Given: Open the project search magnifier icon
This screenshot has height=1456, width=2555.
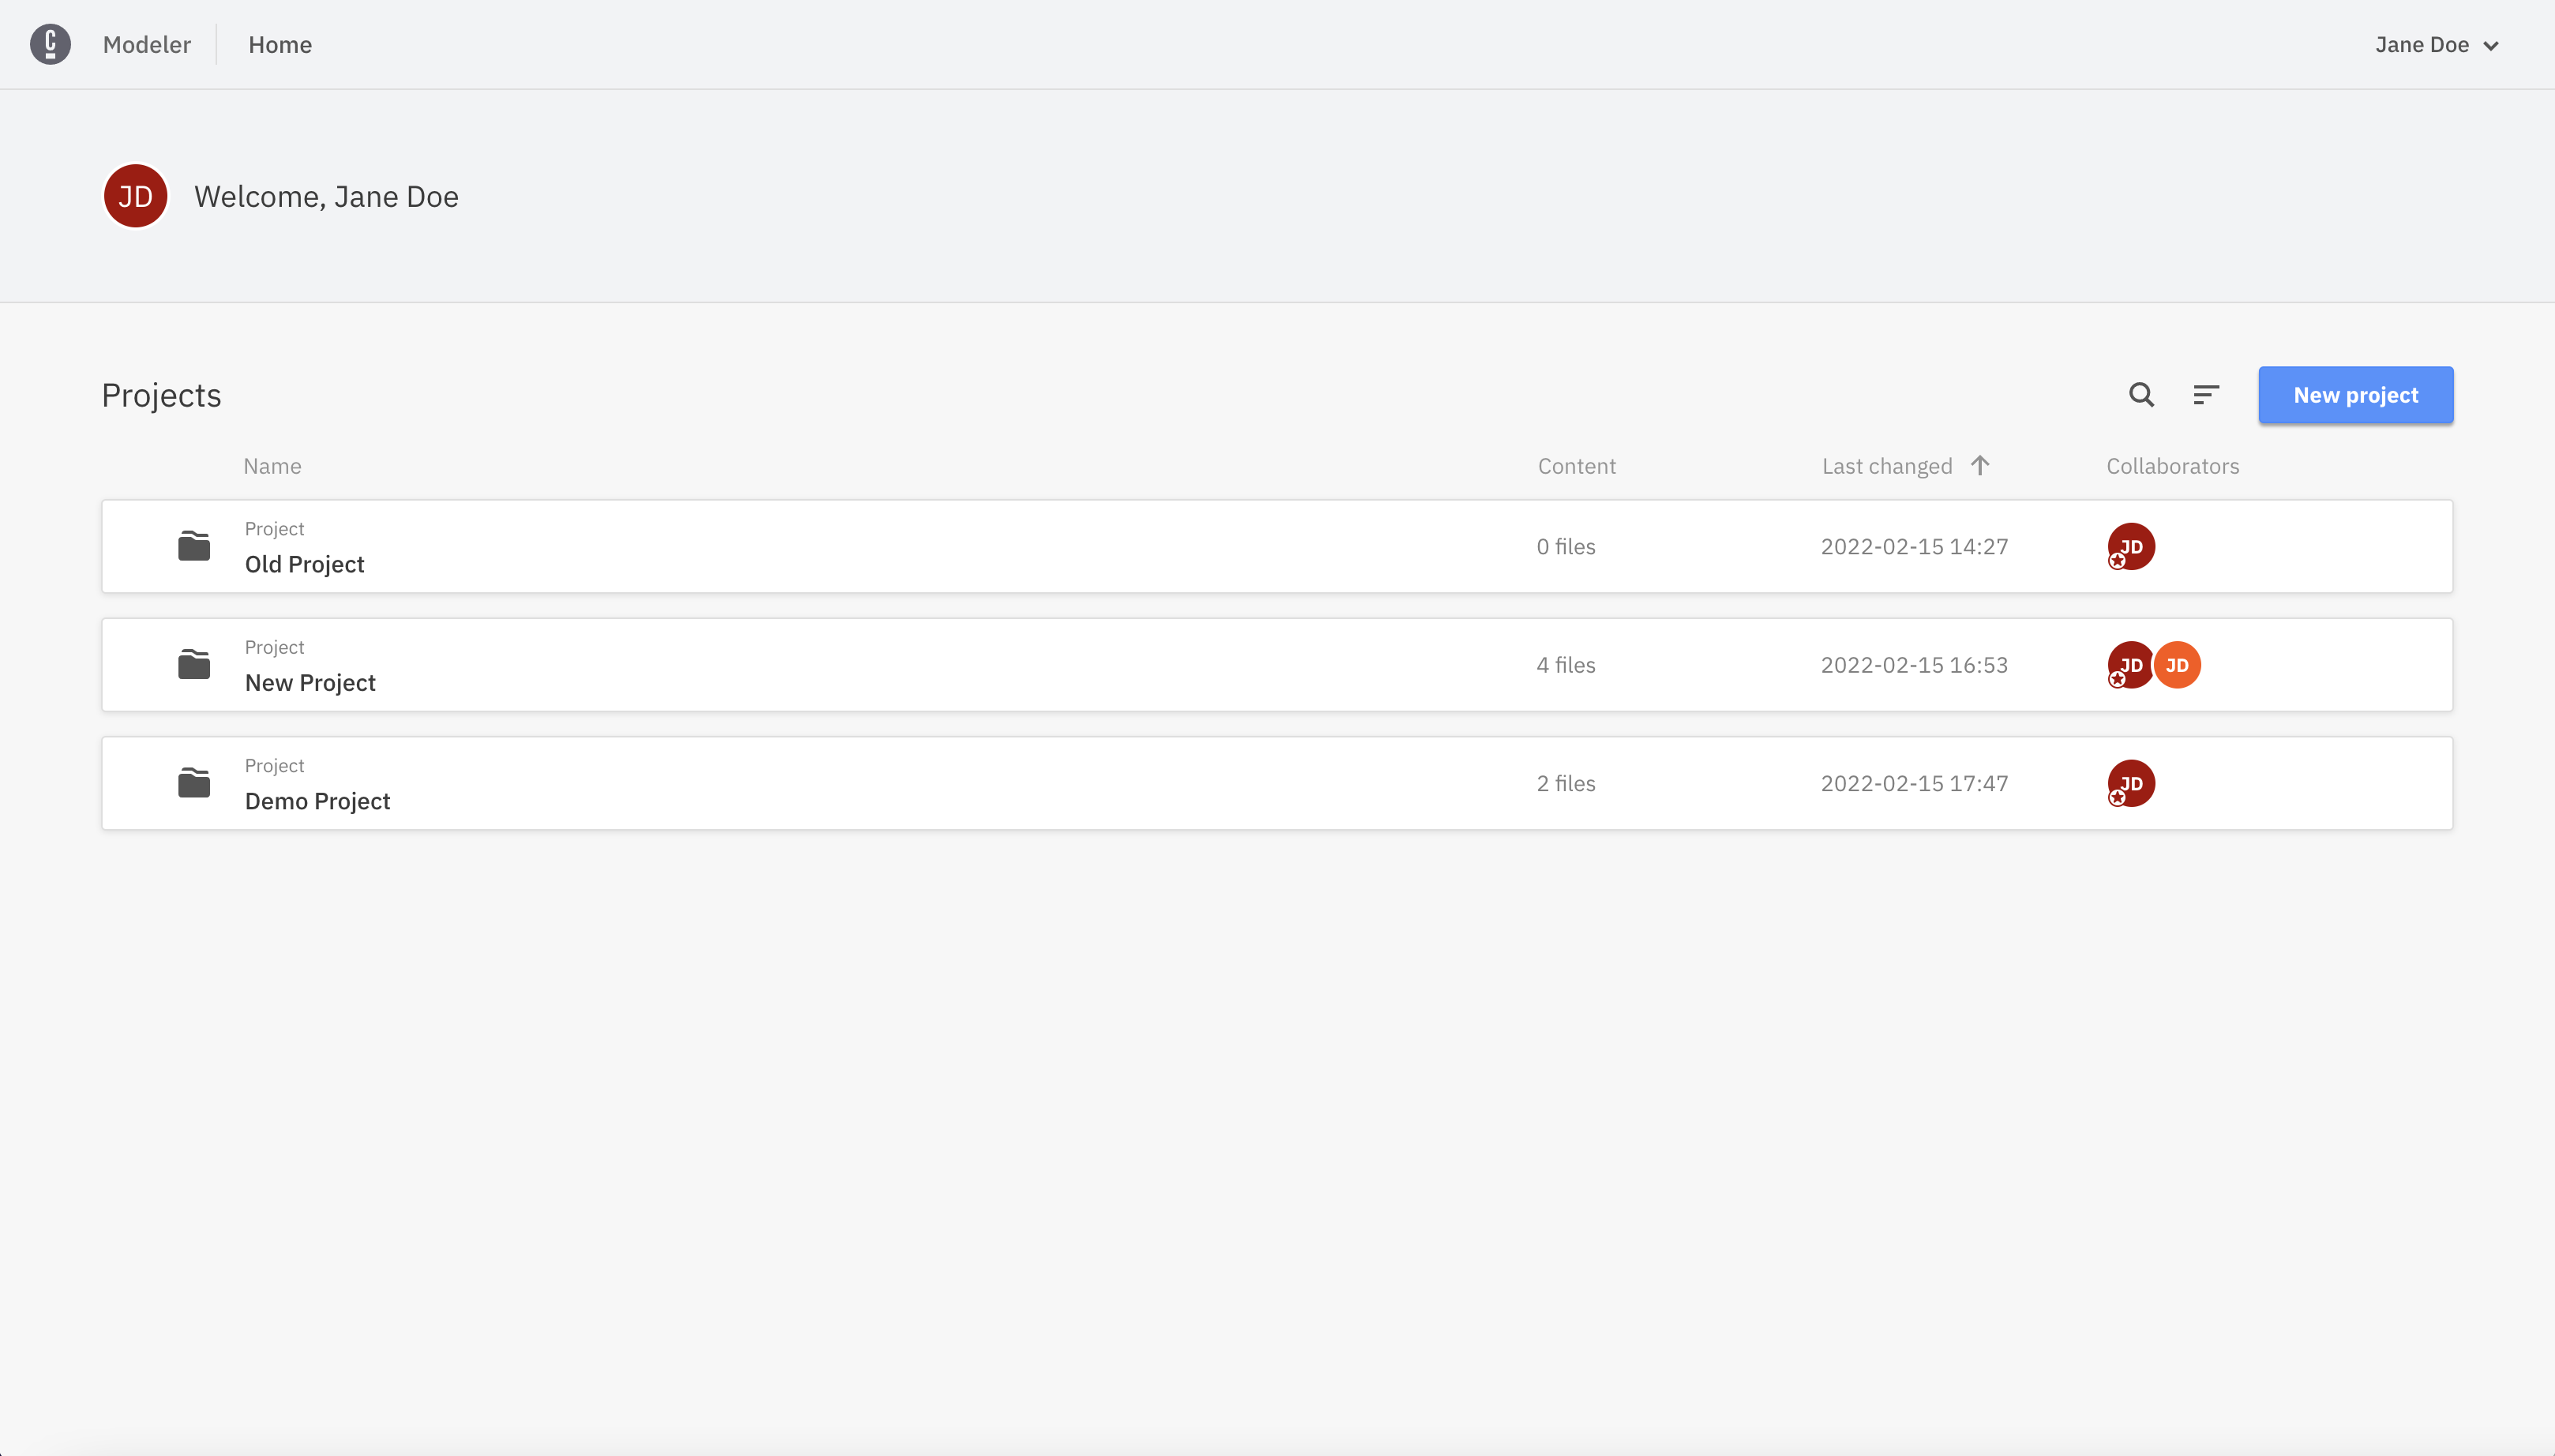Looking at the screenshot, I should [x=2141, y=395].
